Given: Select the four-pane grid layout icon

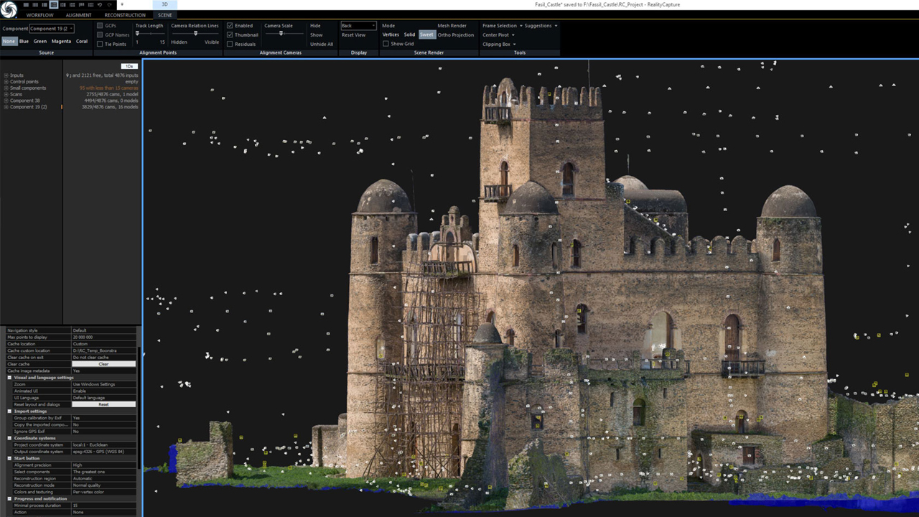Looking at the screenshot, I should click(x=72, y=5).
